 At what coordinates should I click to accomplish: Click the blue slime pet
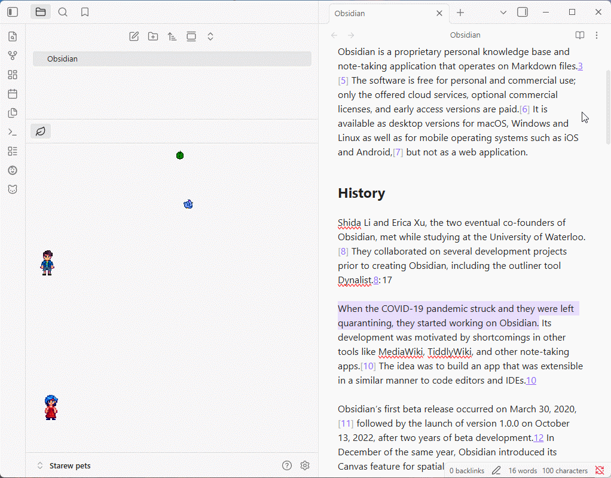[x=188, y=204]
